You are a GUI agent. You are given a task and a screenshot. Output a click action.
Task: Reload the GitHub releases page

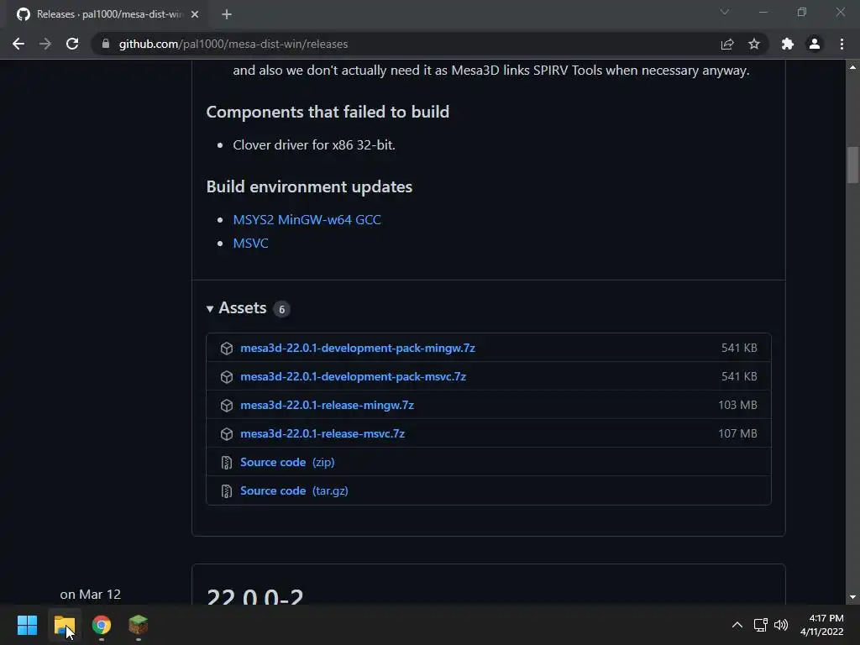click(72, 44)
